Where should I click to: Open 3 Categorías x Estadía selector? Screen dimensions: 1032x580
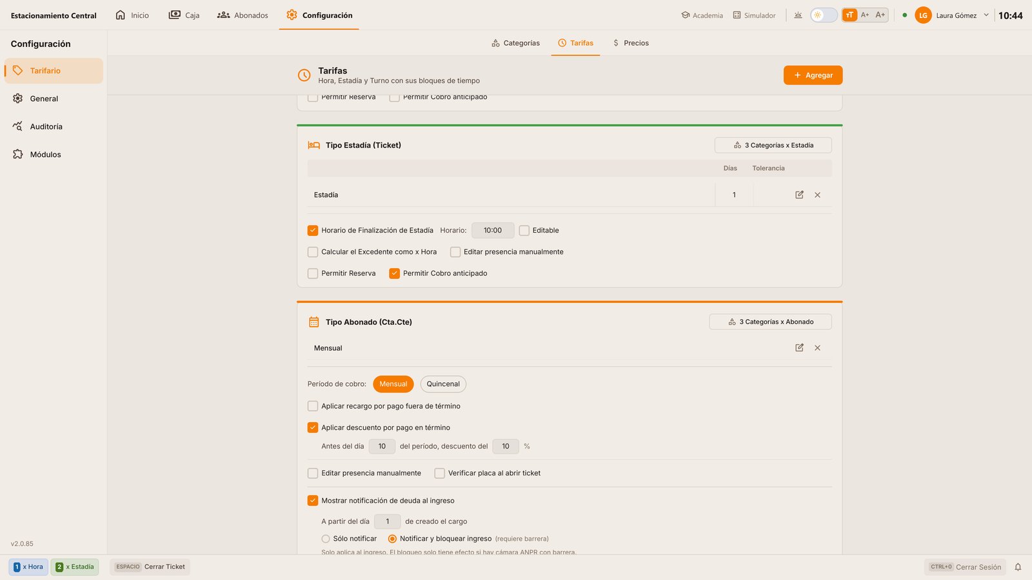click(x=773, y=145)
